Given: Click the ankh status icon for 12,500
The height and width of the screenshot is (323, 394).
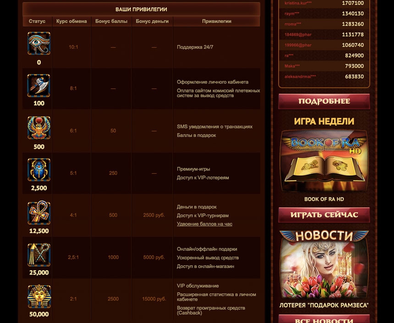Looking at the screenshot, I should click(38, 213).
